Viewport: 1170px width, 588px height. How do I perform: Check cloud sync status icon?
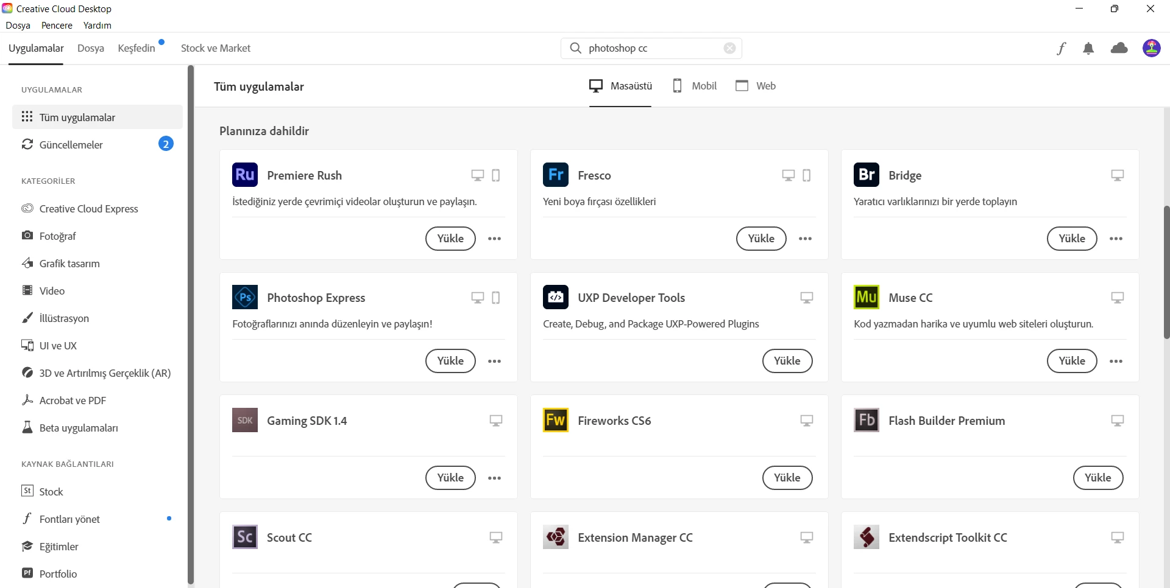pyautogui.click(x=1119, y=48)
